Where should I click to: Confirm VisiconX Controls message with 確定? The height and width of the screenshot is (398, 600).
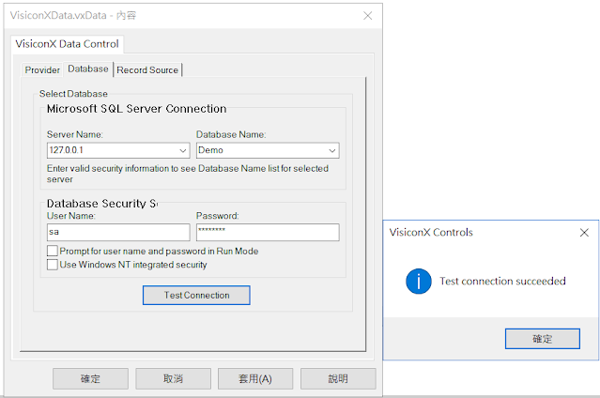coord(542,339)
